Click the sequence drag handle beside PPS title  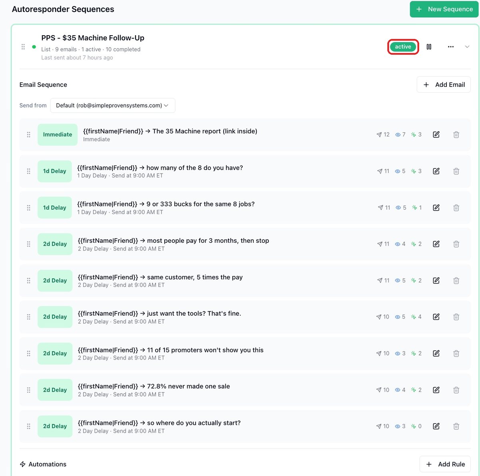click(23, 47)
